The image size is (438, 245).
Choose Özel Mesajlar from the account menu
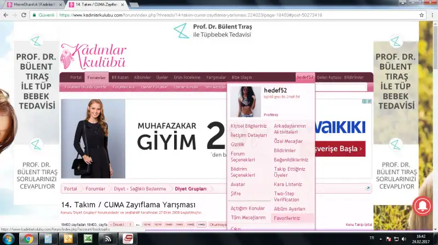[288, 141]
